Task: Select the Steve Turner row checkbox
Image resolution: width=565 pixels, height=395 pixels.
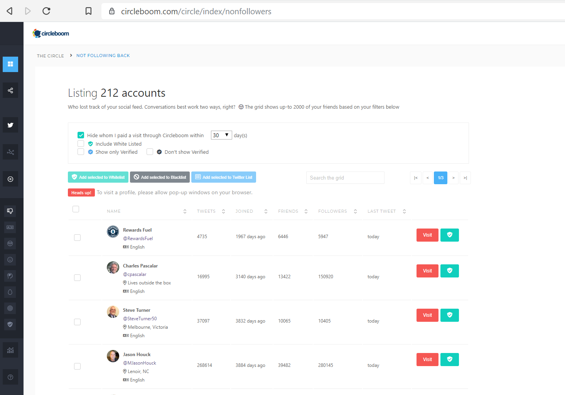Action: pos(78,322)
